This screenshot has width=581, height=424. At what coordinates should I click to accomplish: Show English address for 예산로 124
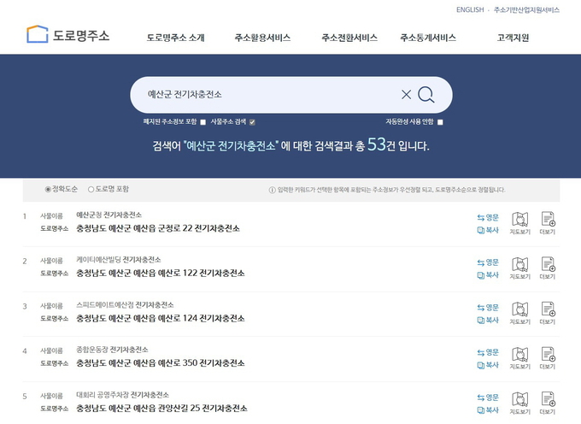[488, 308]
